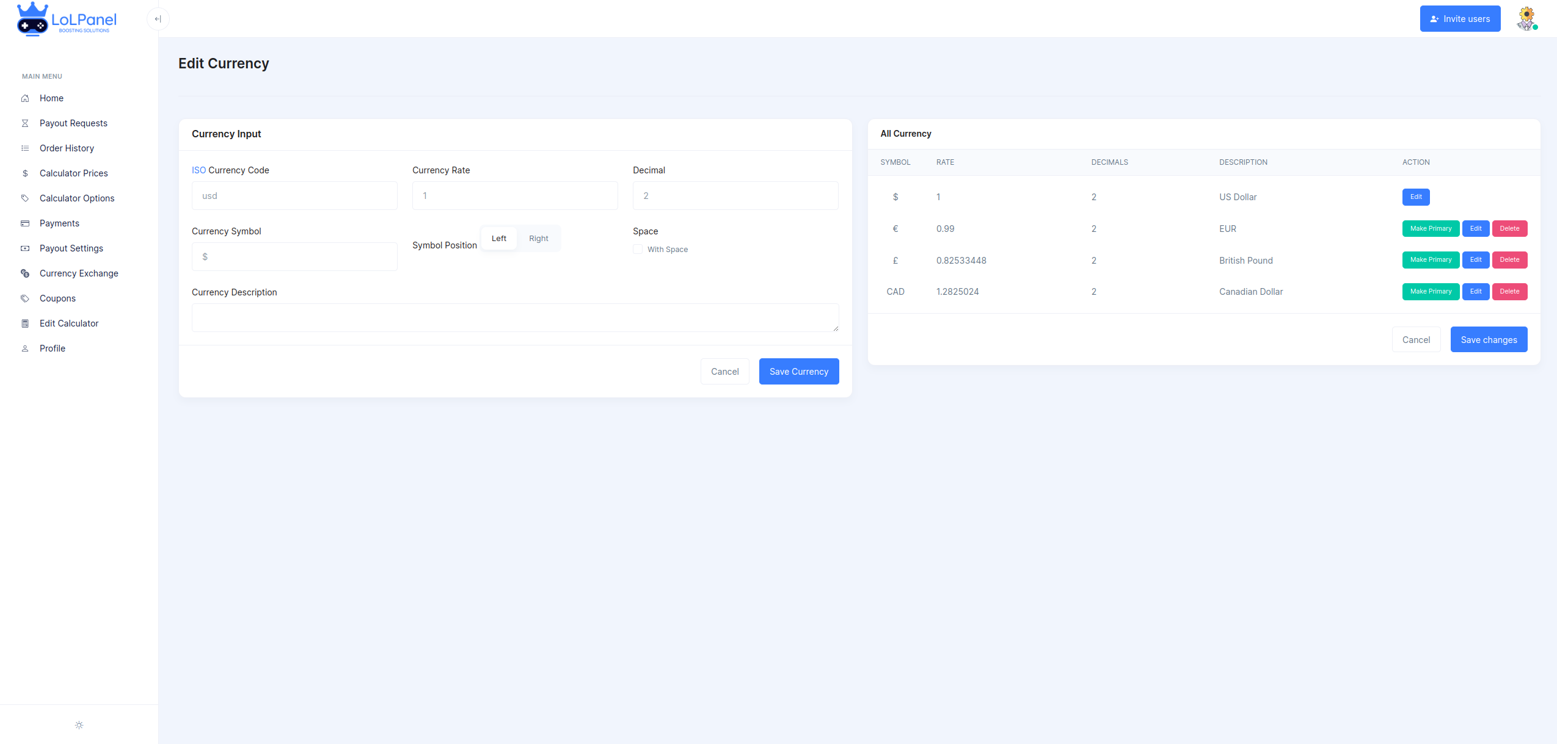Click Save Currency button
The image size is (1557, 744).
[798, 372]
